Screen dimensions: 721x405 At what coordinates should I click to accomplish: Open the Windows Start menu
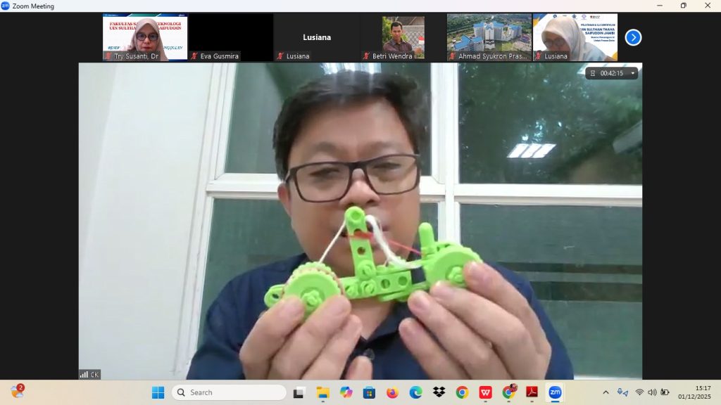(158, 392)
